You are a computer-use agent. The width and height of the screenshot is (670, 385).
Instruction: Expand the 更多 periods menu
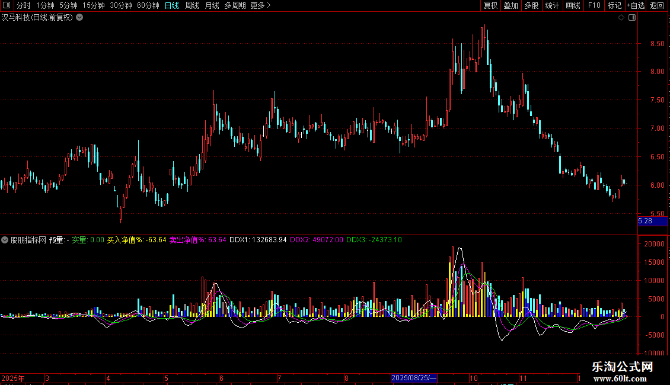260,5
